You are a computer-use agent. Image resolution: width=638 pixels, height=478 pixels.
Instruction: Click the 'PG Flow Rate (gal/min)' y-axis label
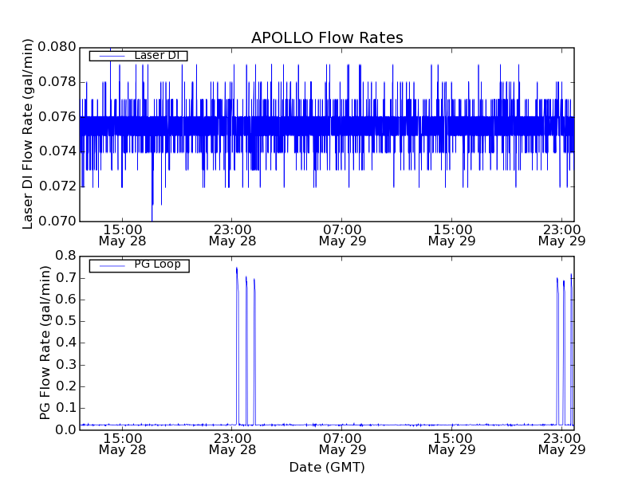click(x=45, y=343)
